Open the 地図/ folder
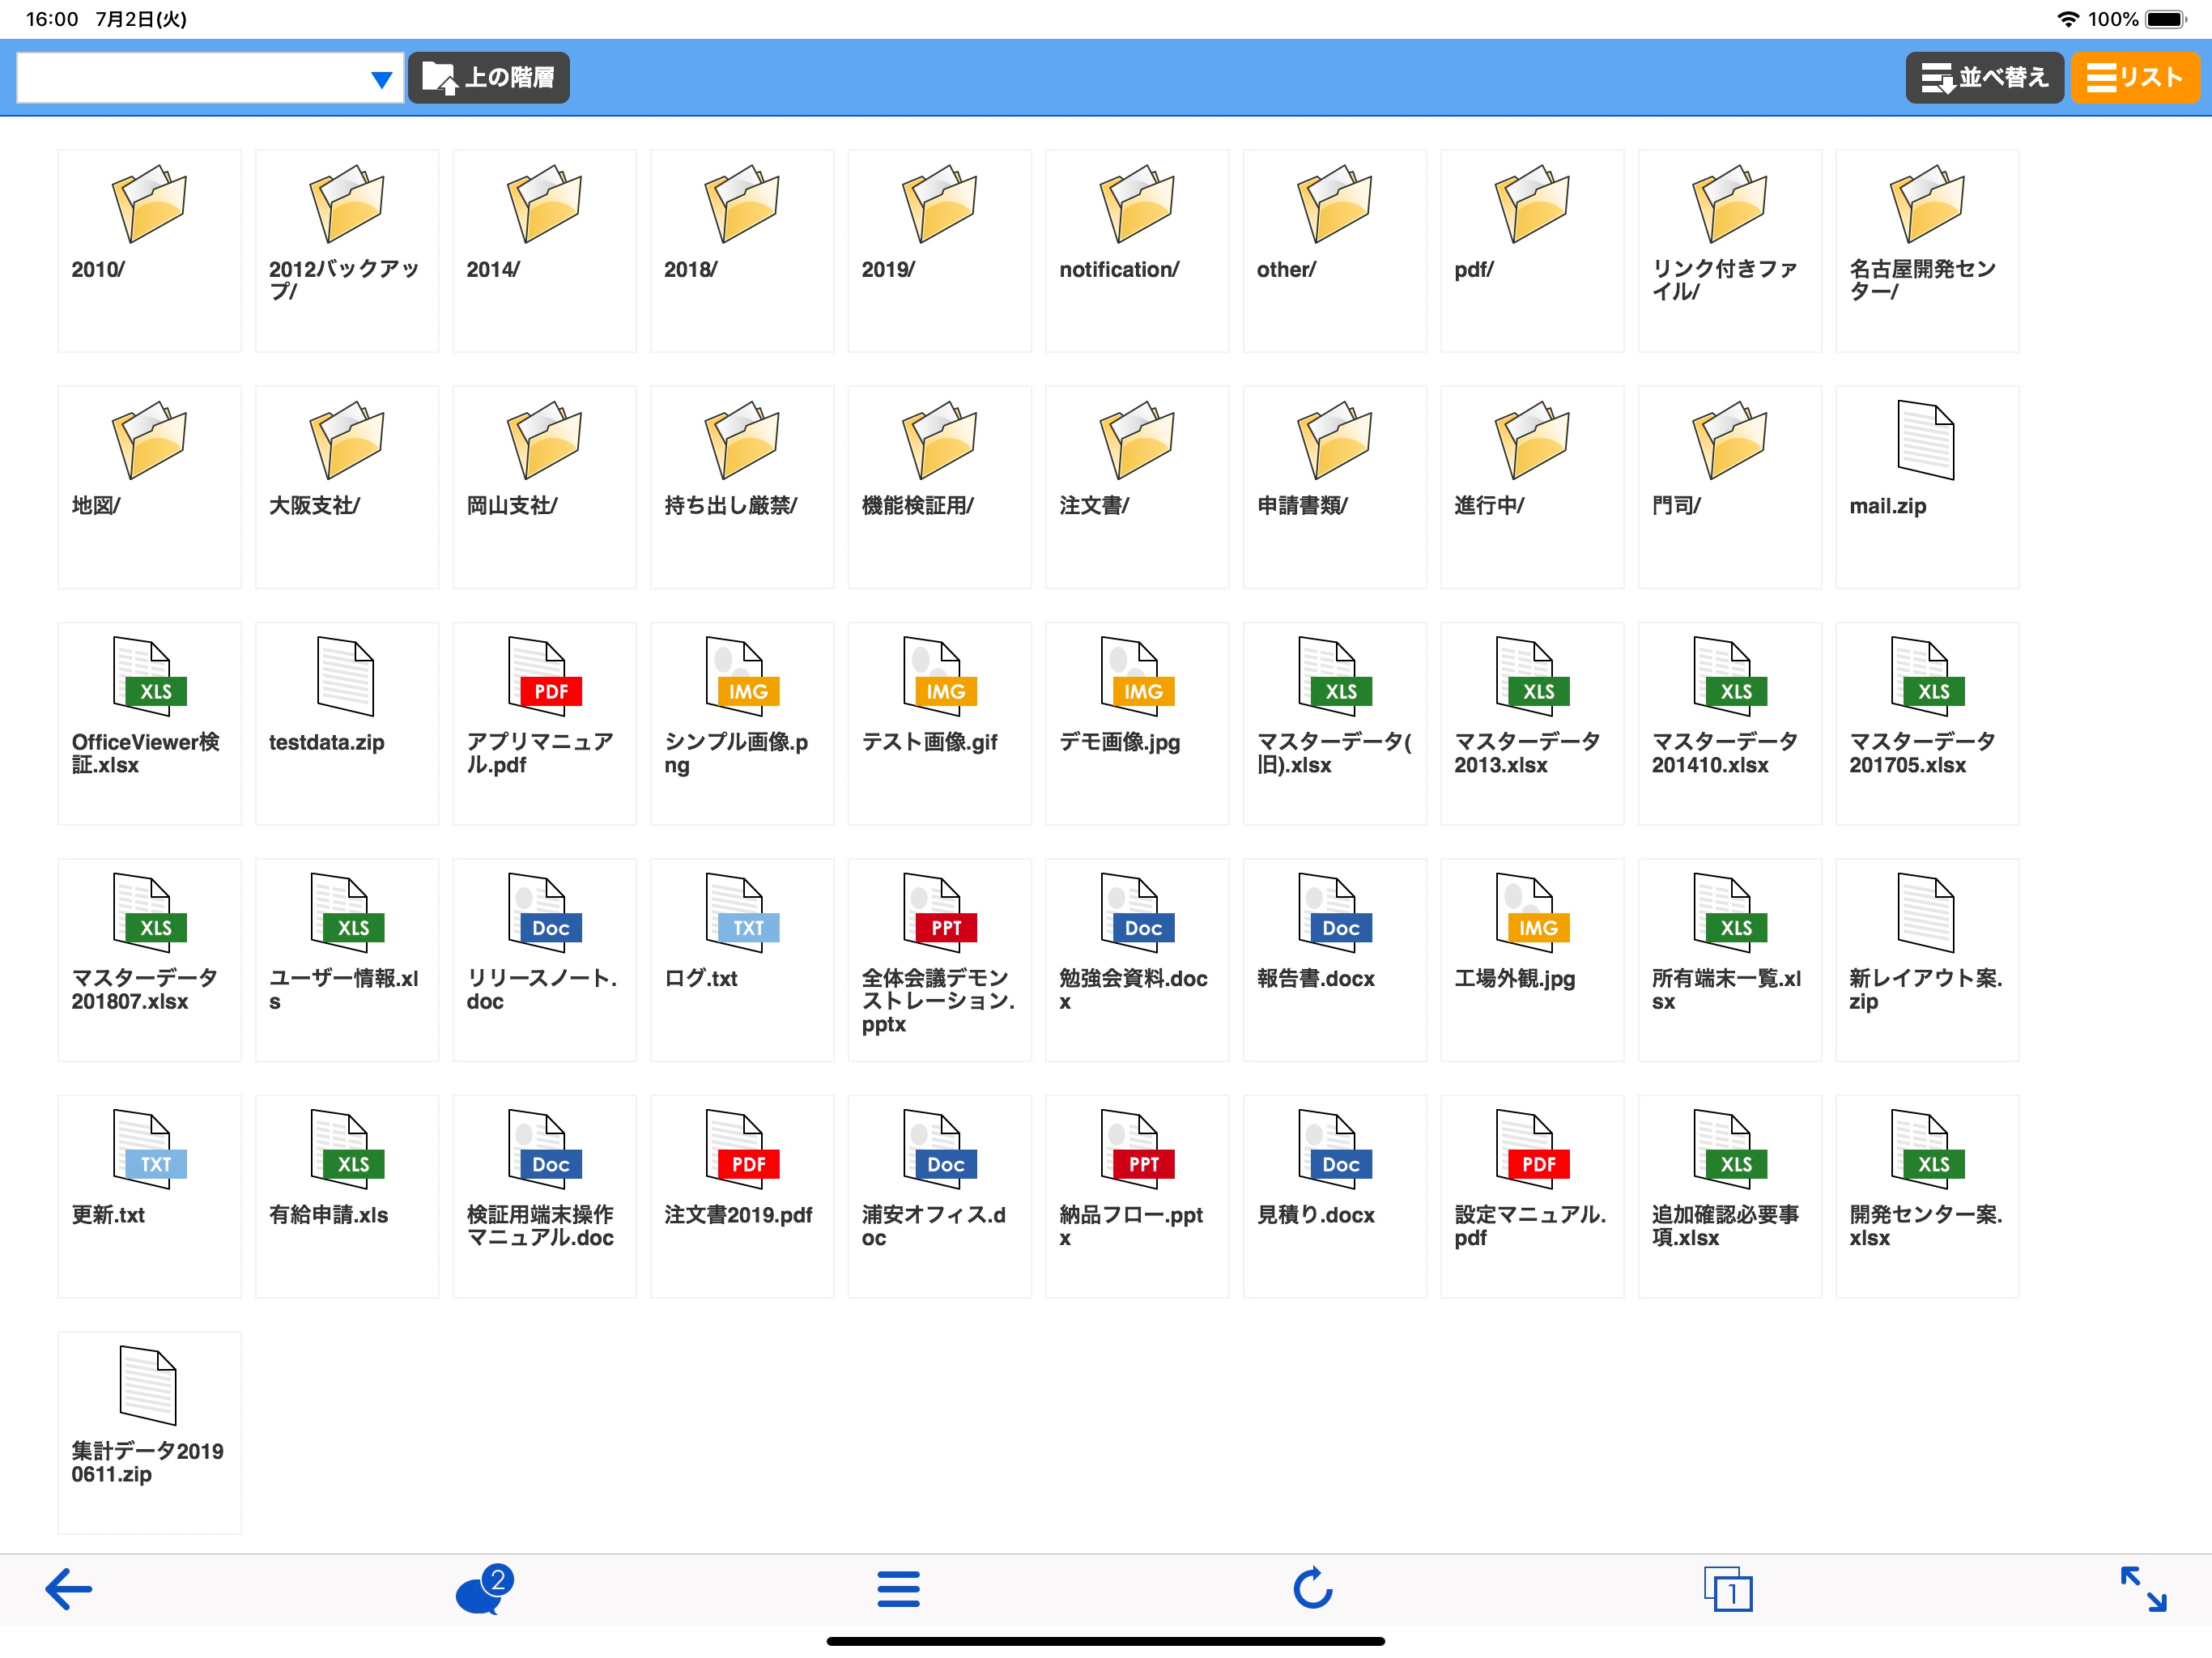 (x=149, y=487)
